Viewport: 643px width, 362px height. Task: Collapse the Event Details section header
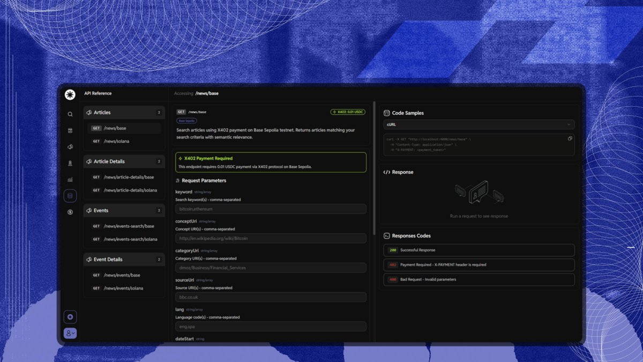pos(124,259)
